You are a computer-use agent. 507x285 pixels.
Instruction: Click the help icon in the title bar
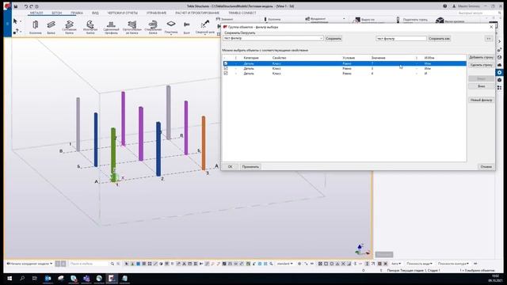coord(445,6)
